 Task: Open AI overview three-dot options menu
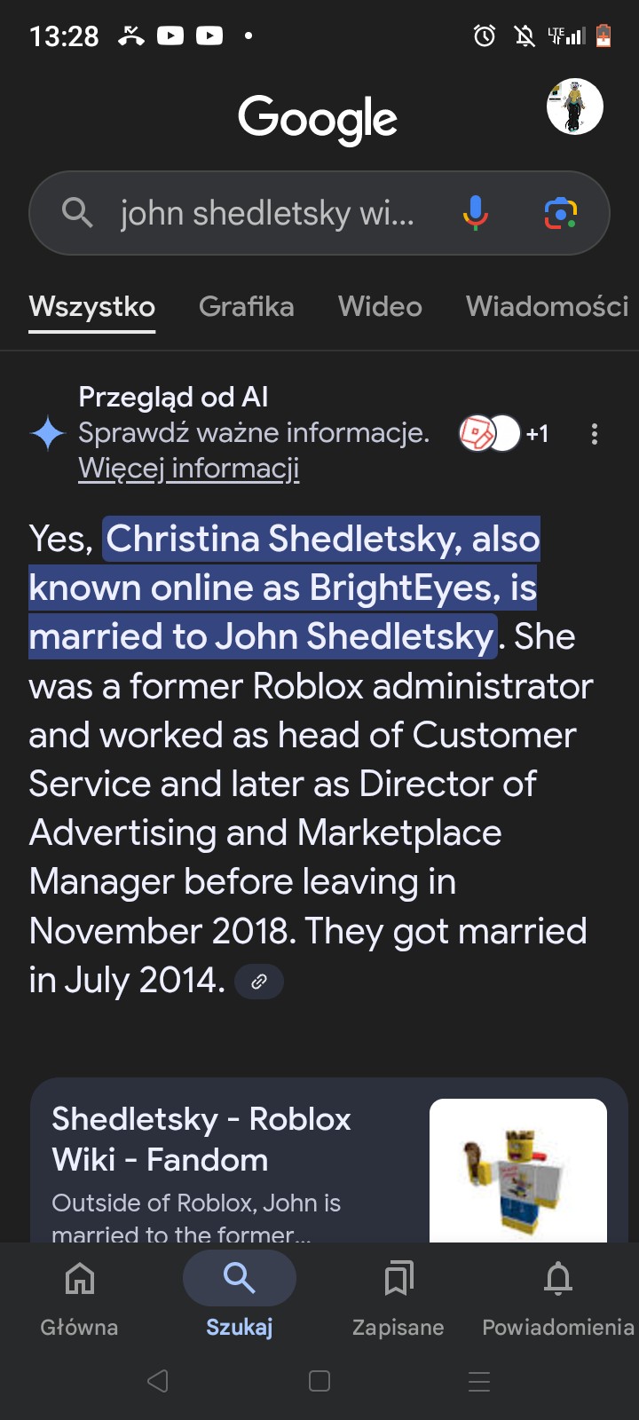coord(595,434)
